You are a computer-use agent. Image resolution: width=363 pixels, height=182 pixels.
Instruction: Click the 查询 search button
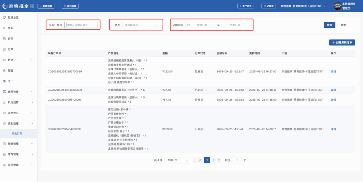coord(329,25)
